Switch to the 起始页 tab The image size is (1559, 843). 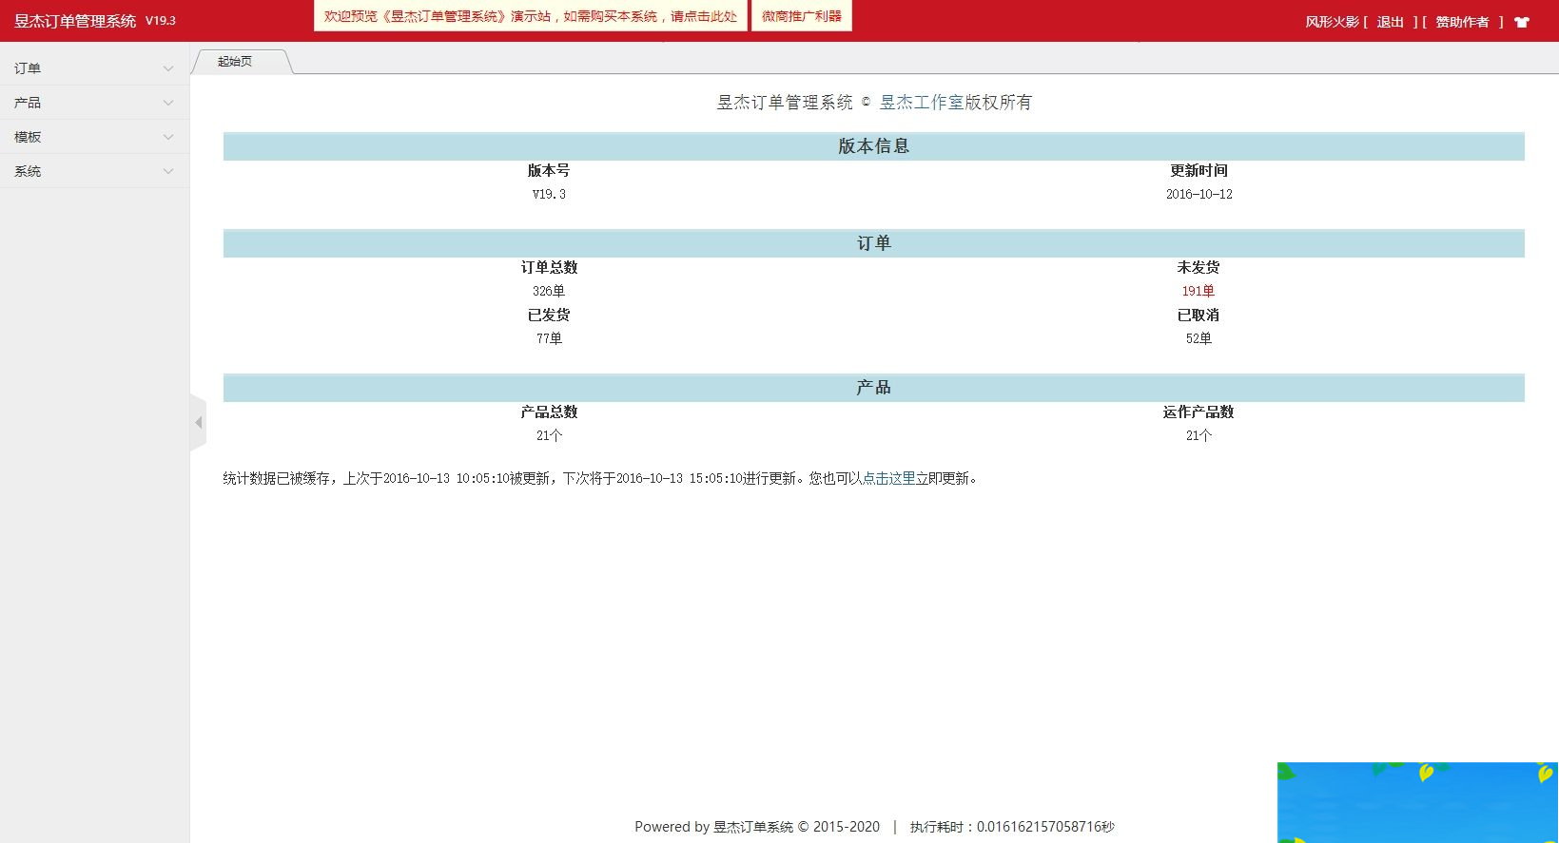coord(235,62)
